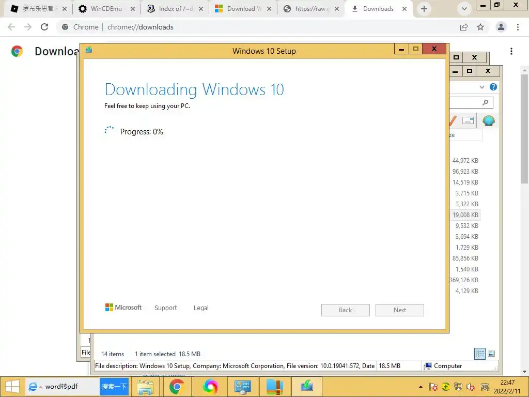529x397 pixels.
Task: Expand the Explorer ribbon chevron
Action: coord(482,87)
